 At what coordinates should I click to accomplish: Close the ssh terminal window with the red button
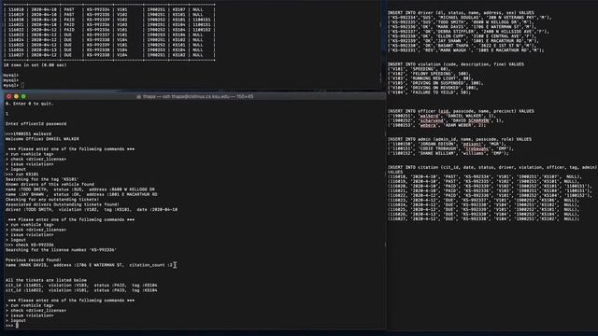click(8, 97)
